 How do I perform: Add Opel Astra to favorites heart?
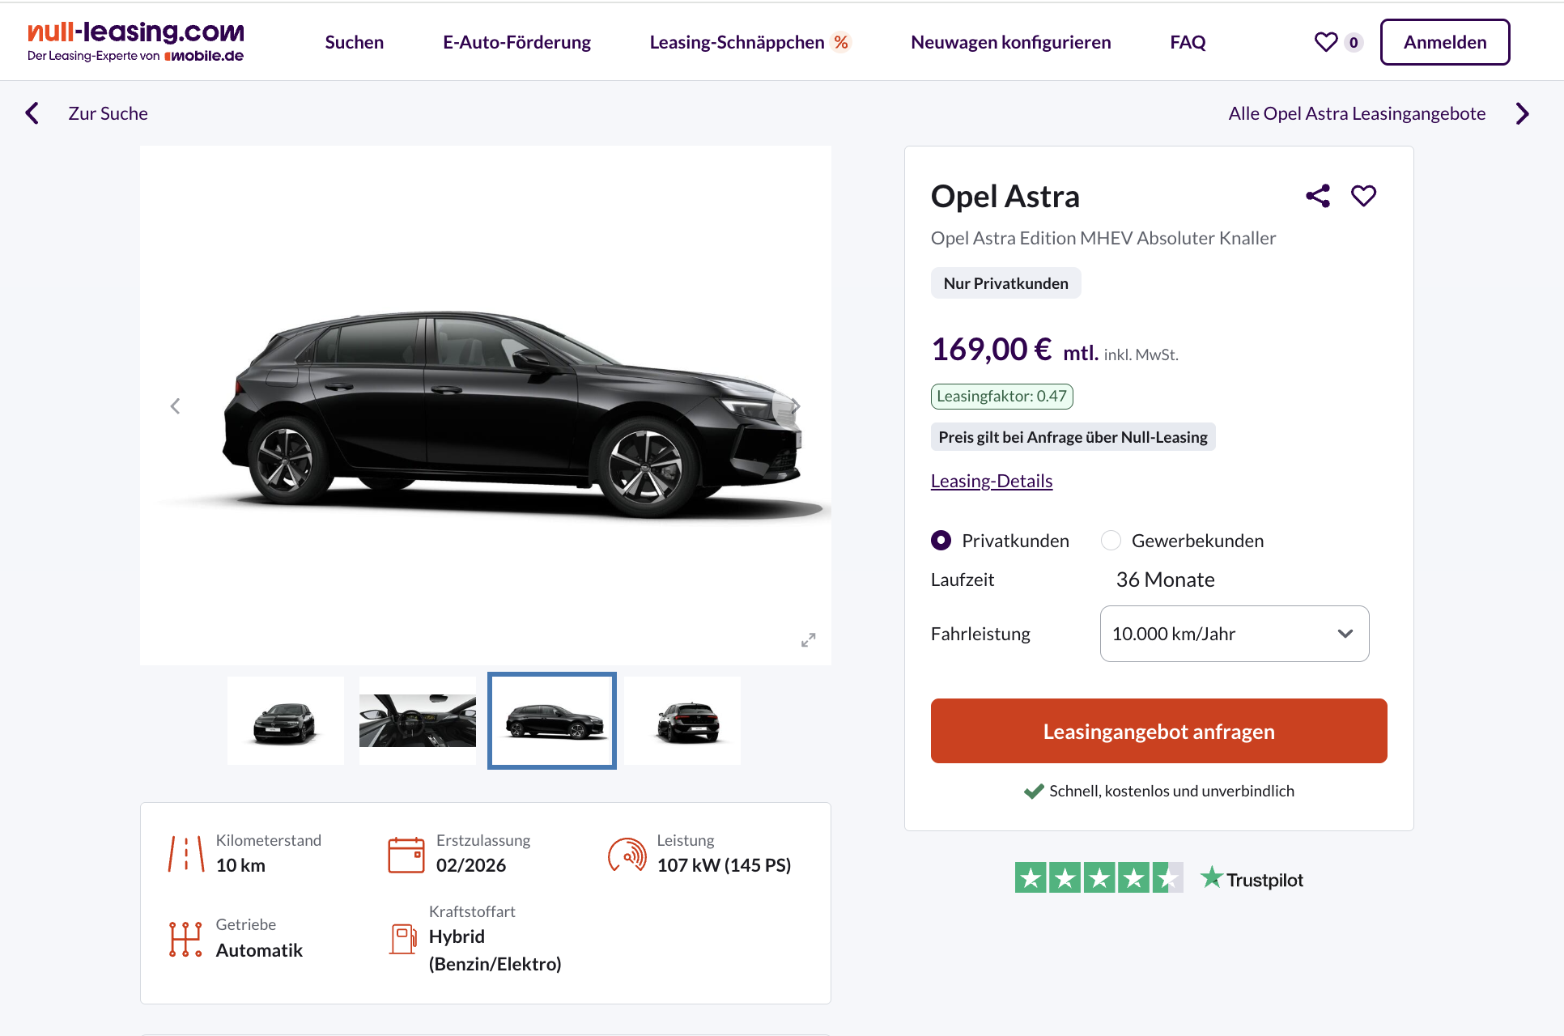(x=1364, y=196)
